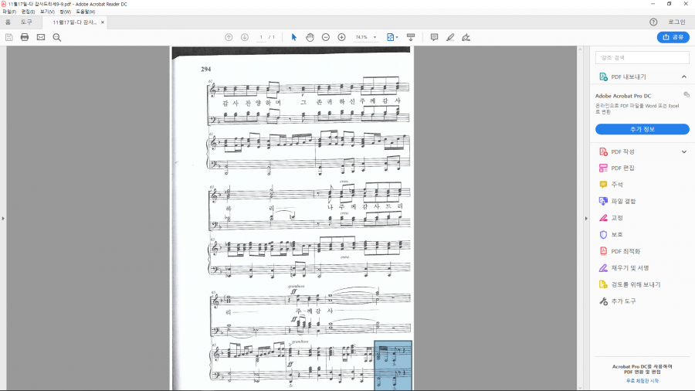This screenshot has width=695, height=391.
Task: Add a sticky note comment
Action: click(434, 37)
